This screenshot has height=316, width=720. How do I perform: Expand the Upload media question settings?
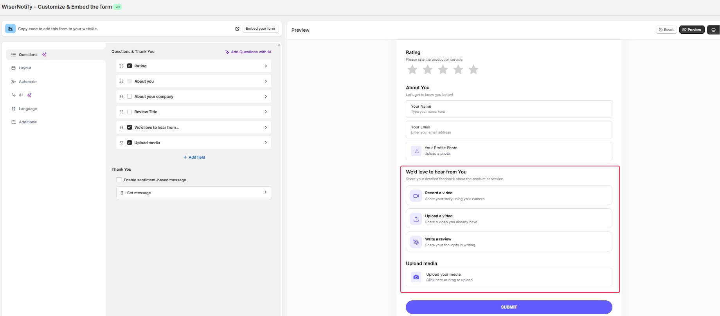click(266, 143)
